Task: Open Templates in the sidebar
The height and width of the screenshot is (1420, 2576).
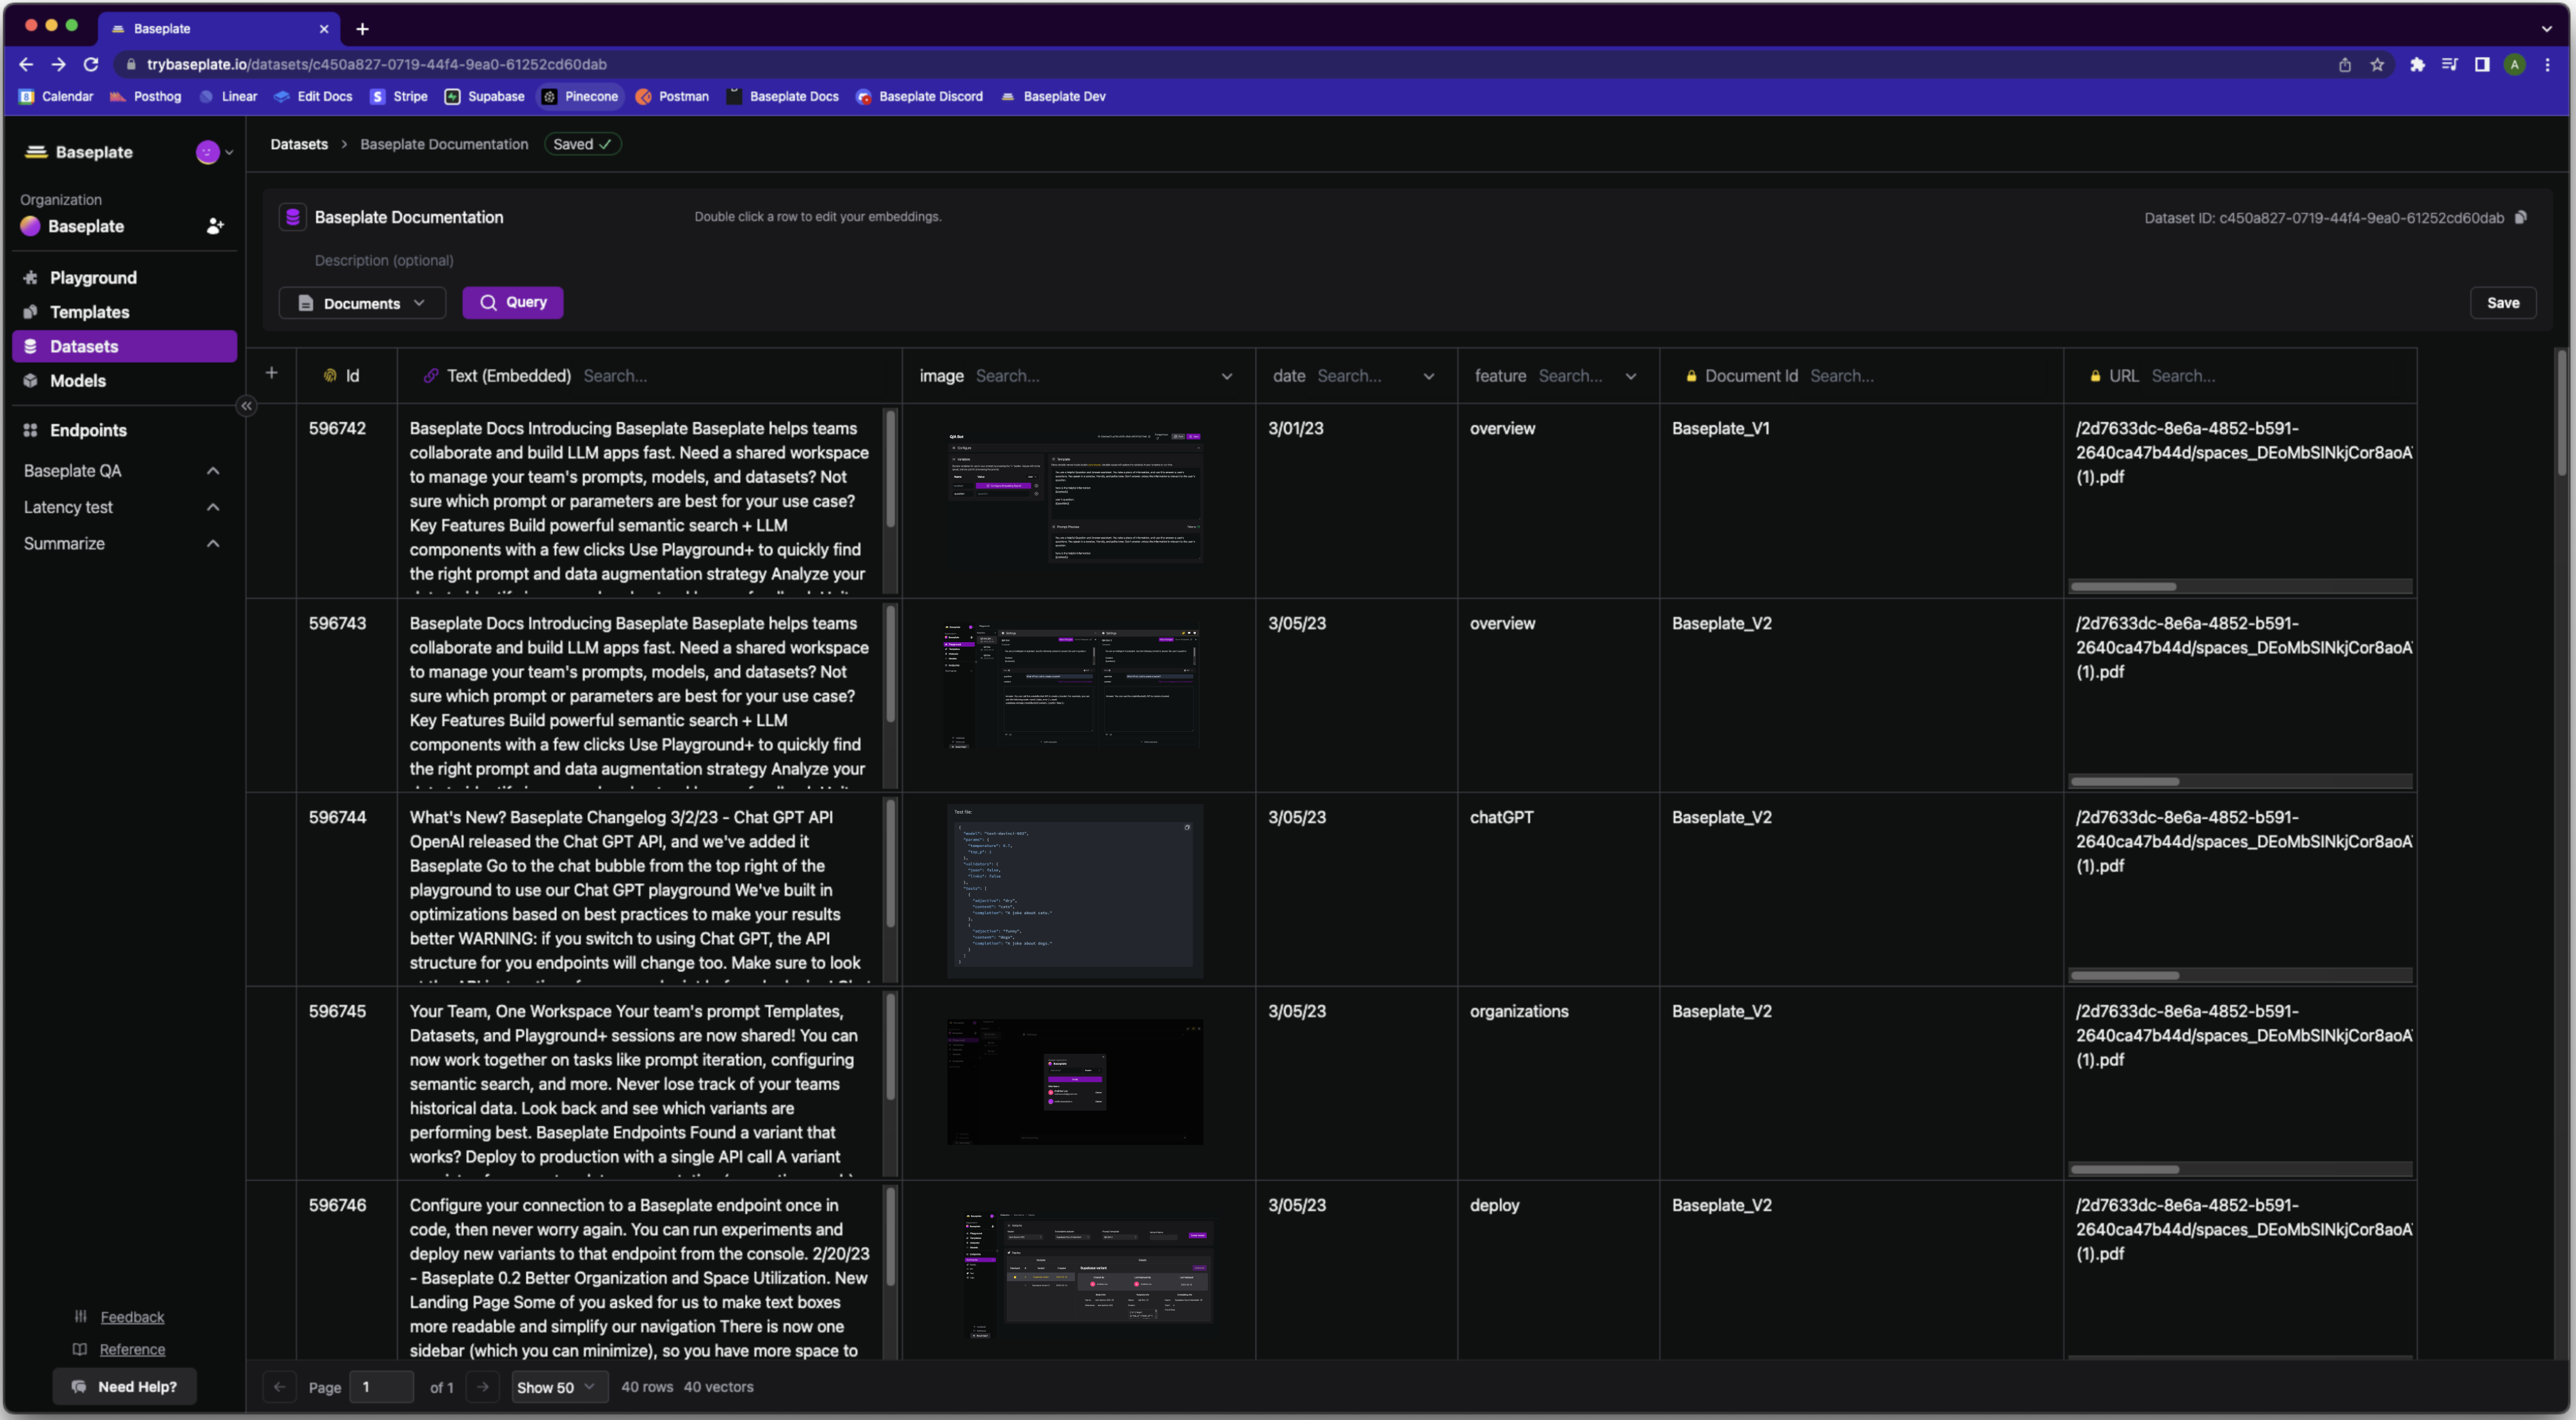Action: [x=89, y=312]
